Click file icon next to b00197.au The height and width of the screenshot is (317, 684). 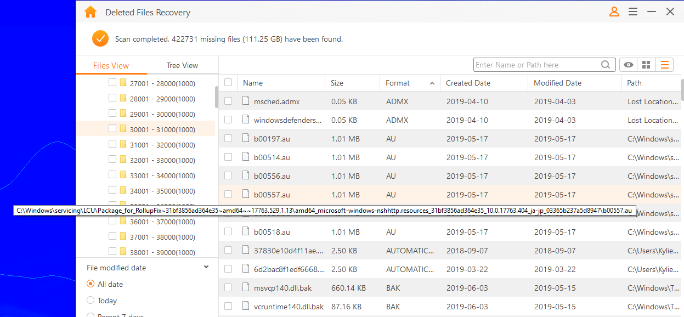246,139
